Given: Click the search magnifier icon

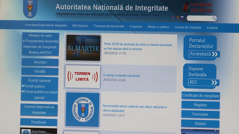Looking at the screenshot, I should [214, 18].
